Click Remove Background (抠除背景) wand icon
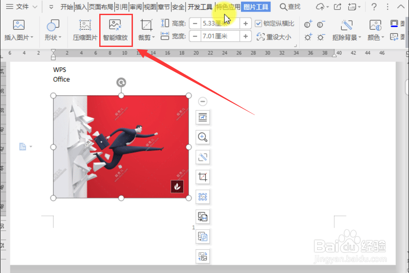409x273 pixels. point(347,25)
